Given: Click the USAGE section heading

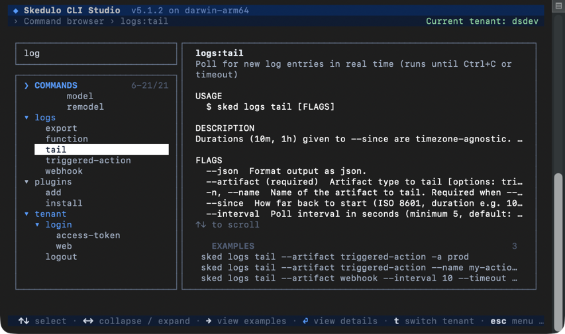Looking at the screenshot, I should pos(209,96).
